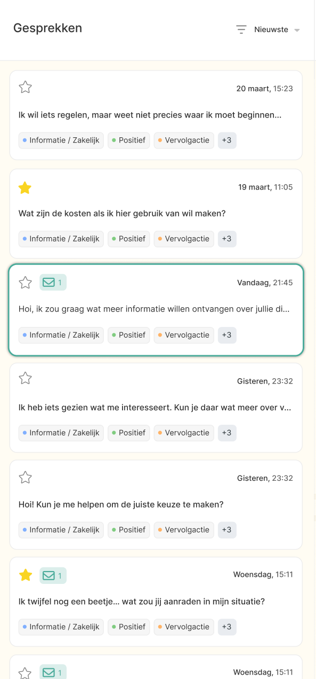
Task: Click Informatie / Zakelijk tag on 'Kun je me helpen' card
Action: pos(61,530)
